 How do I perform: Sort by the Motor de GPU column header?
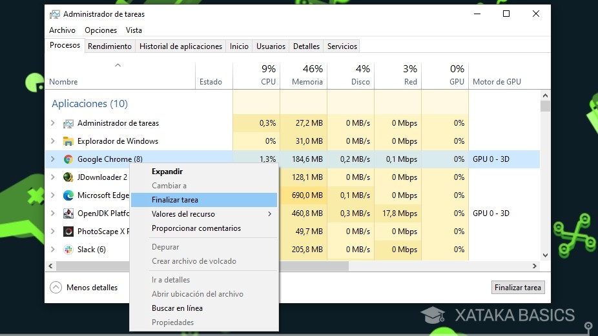(497, 82)
